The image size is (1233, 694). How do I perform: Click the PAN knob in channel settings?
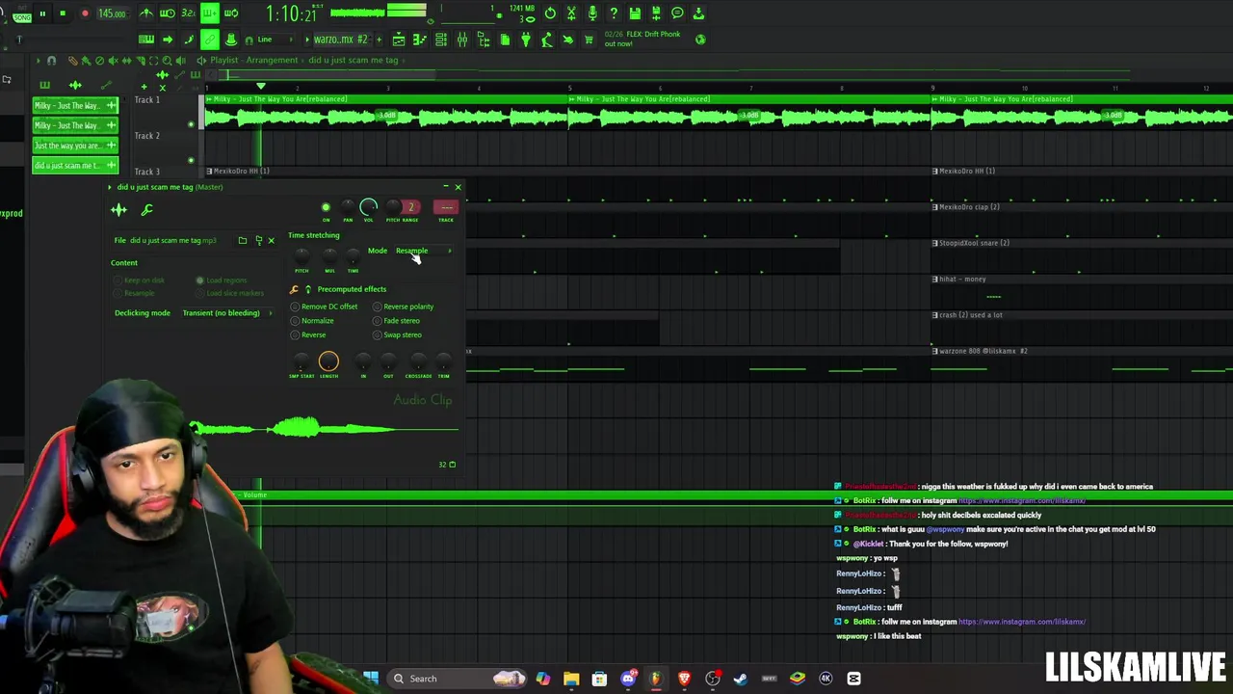coord(348,207)
